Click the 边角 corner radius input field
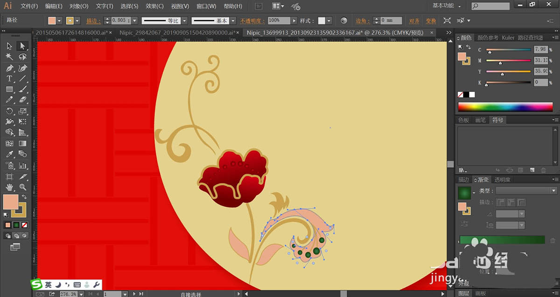The image size is (560, 297). tap(391, 21)
